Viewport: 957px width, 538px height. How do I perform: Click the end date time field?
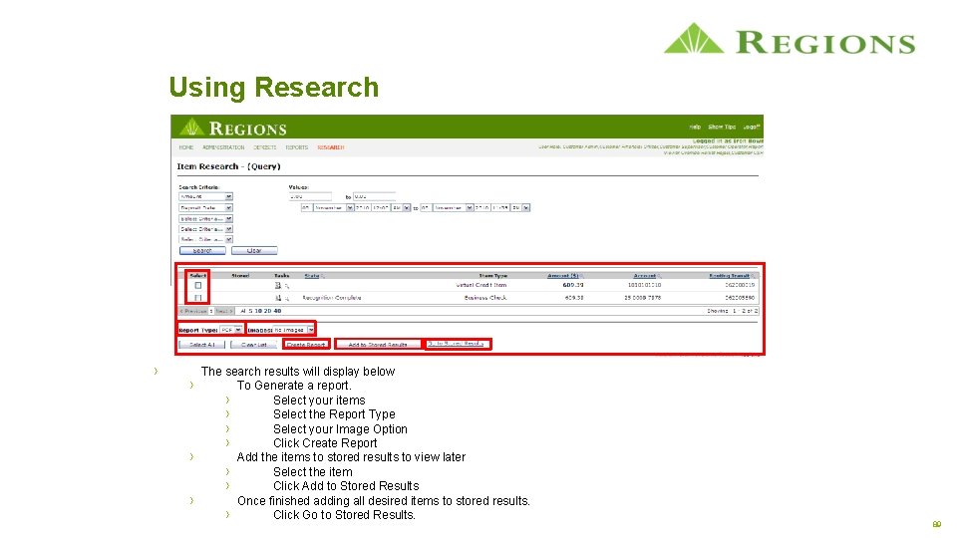coord(499,208)
